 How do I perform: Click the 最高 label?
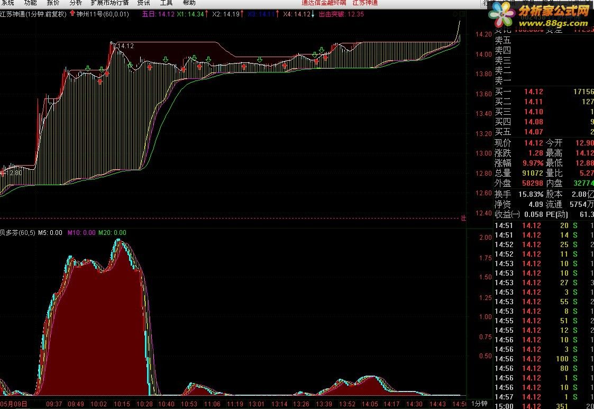click(554, 153)
